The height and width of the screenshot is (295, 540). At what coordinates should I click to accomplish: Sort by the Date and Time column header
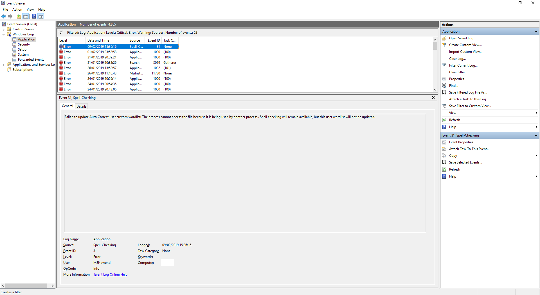point(107,40)
